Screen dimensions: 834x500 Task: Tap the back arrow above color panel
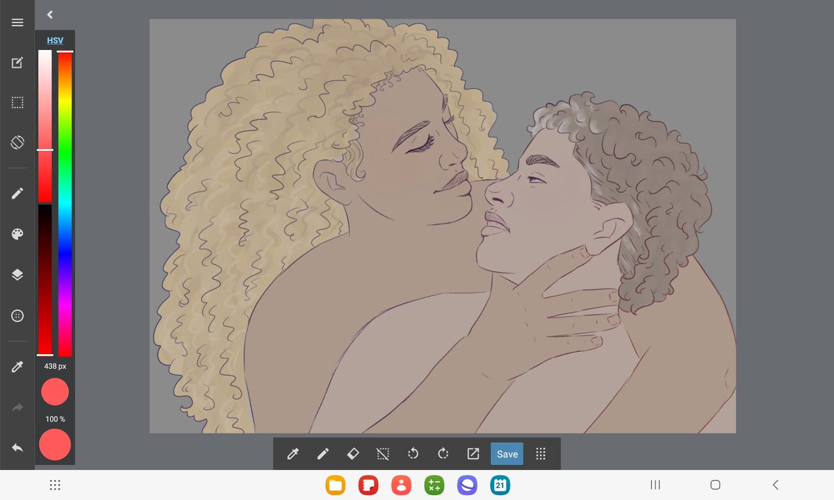(x=50, y=15)
